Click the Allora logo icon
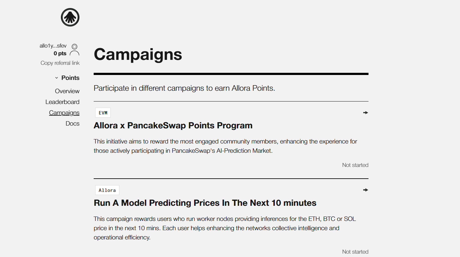The height and width of the screenshot is (257, 460). click(x=70, y=17)
